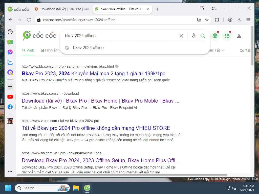
Task: Open the game avatar sidebar icon
Action: [10, 121]
